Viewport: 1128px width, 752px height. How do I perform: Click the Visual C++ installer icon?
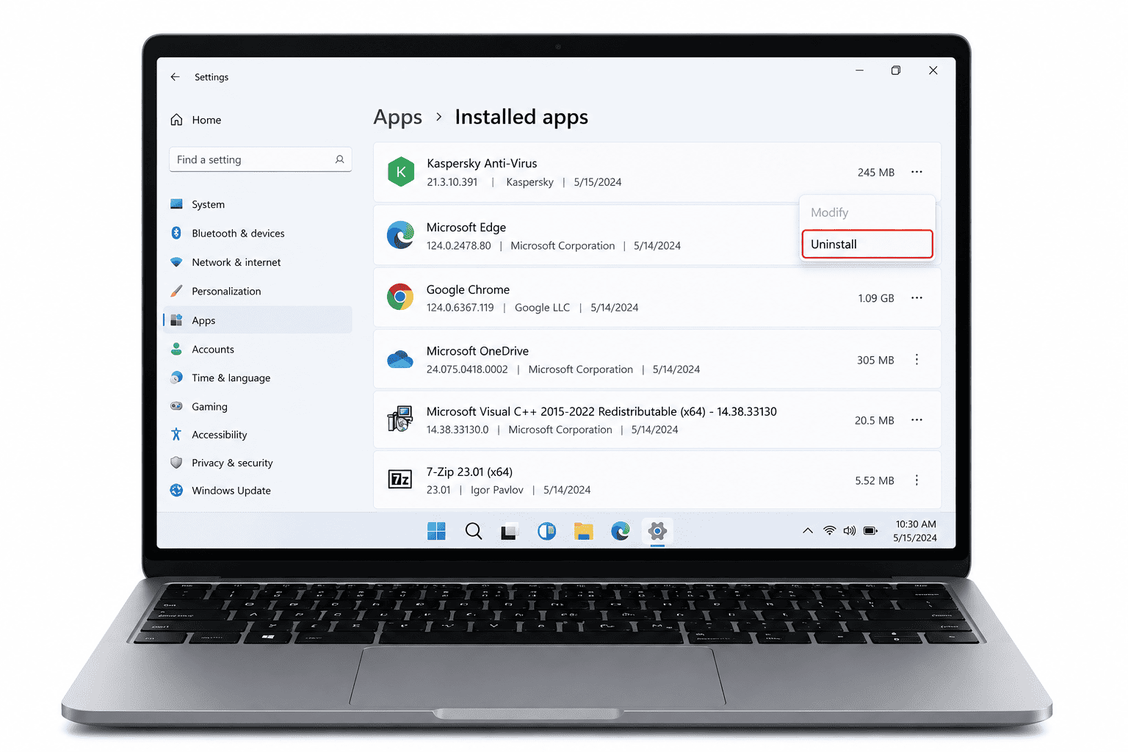[x=400, y=419]
